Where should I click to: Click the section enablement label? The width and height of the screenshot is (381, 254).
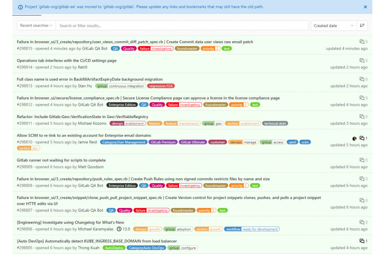[x=243, y=124]
